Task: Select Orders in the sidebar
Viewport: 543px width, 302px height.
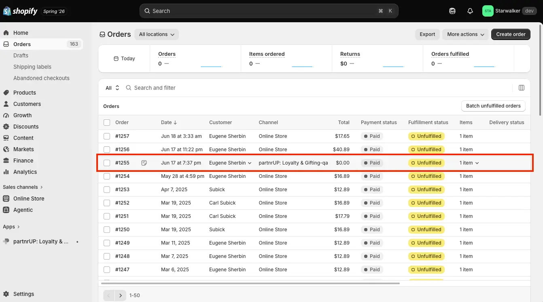Action: [42, 44]
